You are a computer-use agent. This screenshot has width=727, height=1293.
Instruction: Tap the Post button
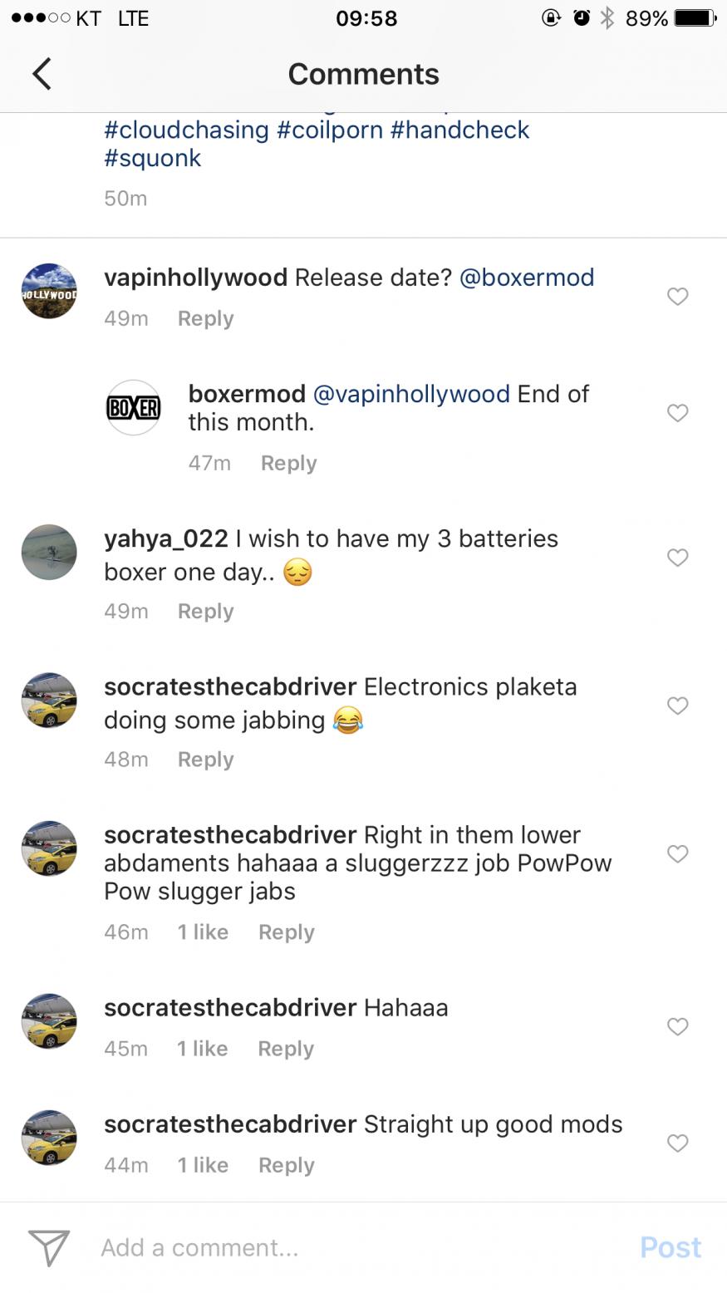[x=671, y=1247]
